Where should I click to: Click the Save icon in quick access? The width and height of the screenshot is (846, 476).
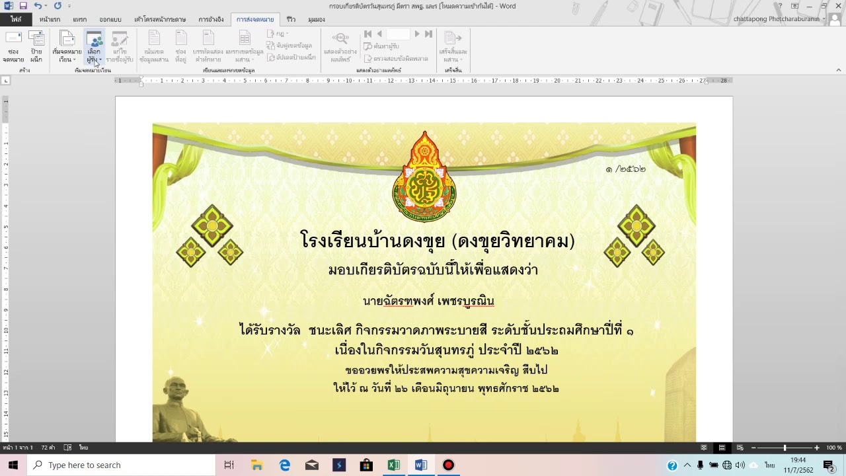(x=23, y=6)
